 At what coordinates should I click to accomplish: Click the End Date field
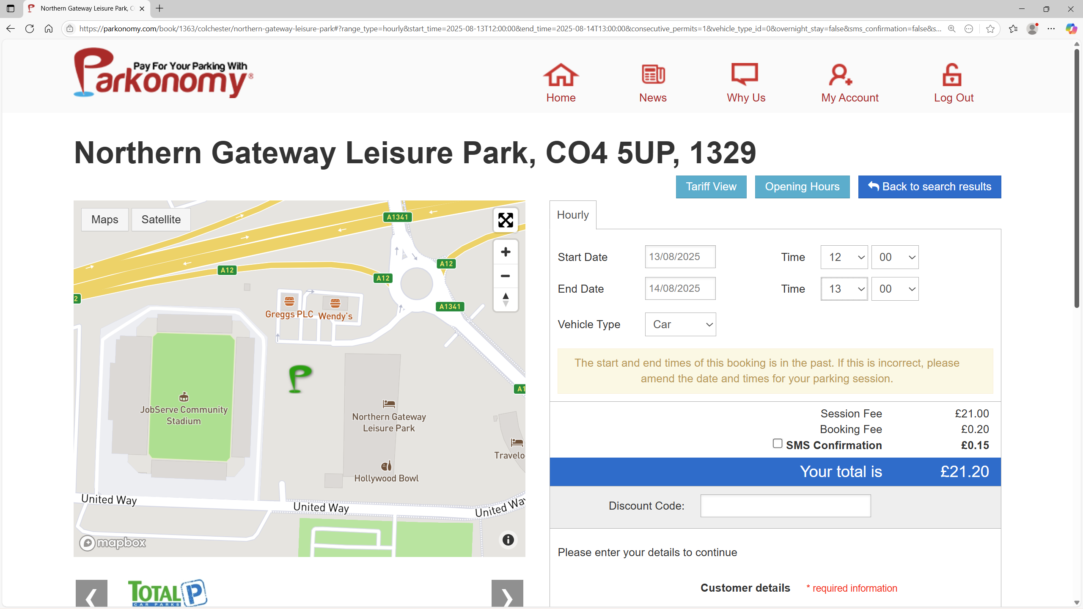pos(680,288)
